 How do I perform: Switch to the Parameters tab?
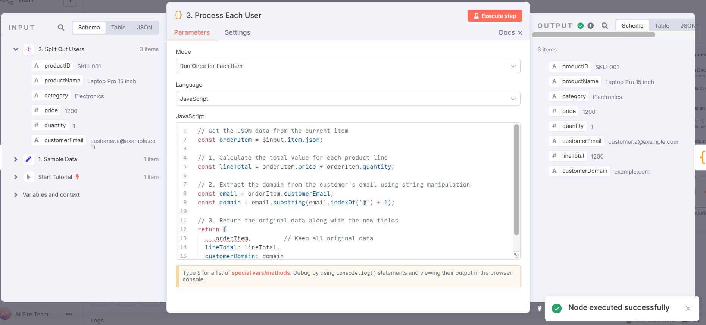[x=192, y=32]
